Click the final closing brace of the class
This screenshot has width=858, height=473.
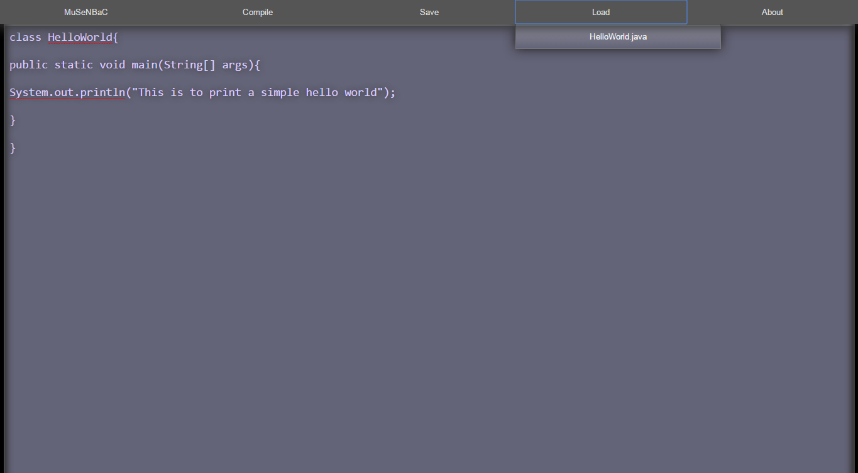click(x=12, y=147)
